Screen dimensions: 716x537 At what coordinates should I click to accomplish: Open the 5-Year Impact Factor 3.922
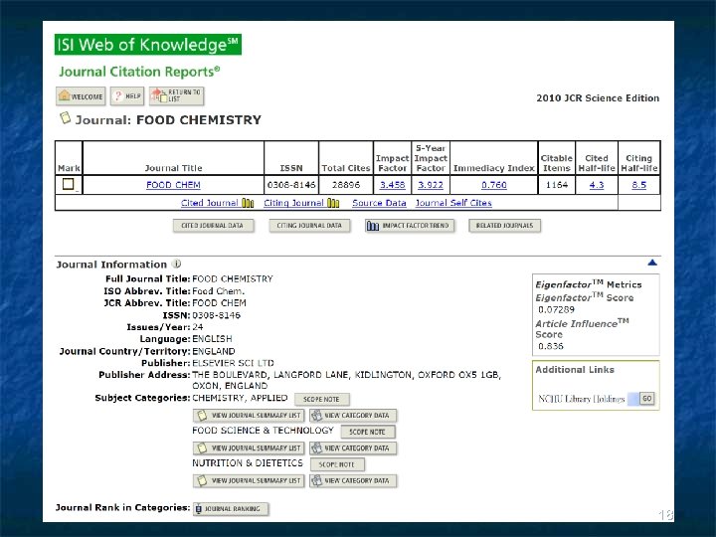tap(431, 185)
